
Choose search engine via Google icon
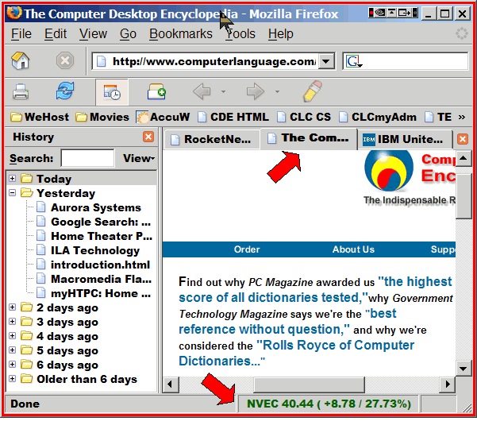[354, 61]
